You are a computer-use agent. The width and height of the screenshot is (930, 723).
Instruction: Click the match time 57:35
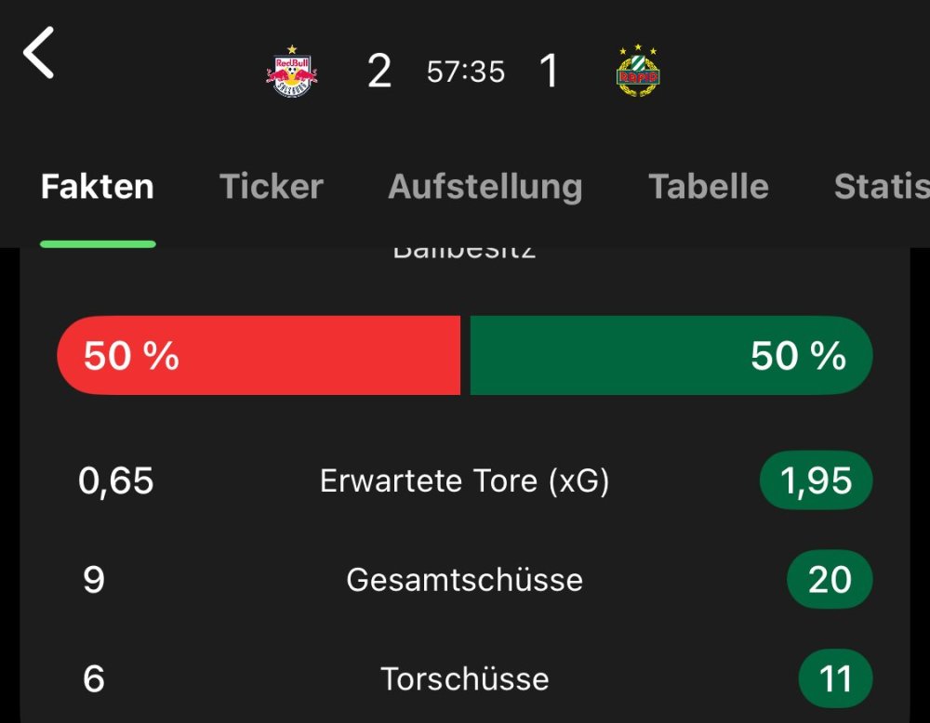465,72
